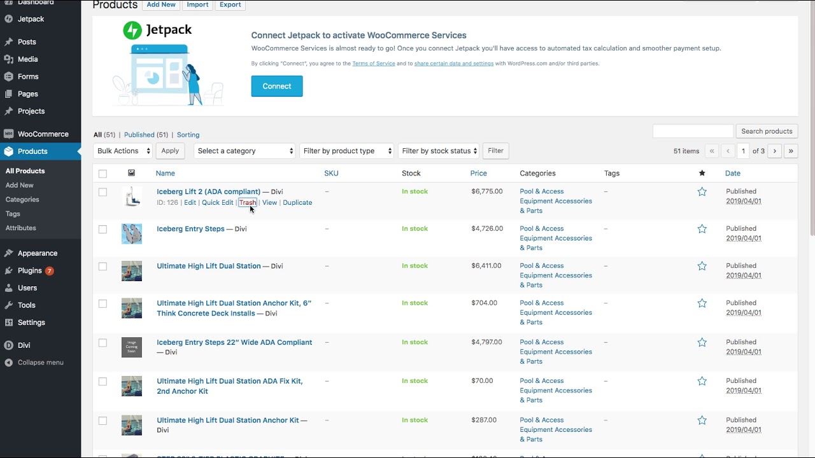Image resolution: width=815 pixels, height=458 pixels.
Task: Click into the product search field
Action: tap(693, 131)
